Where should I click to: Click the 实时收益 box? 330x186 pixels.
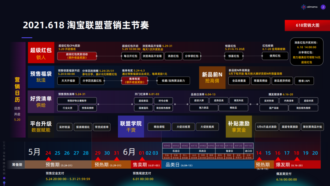point(64,127)
